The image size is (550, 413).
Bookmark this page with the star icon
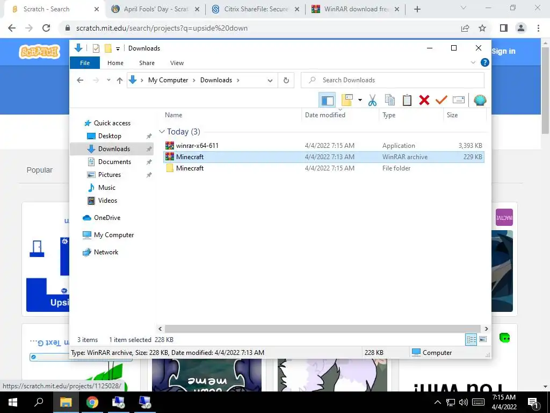(482, 28)
